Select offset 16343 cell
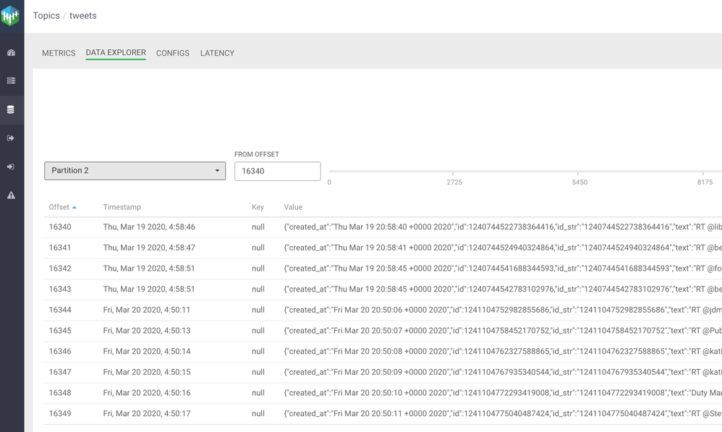The image size is (722, 432). (x=60, y=289)
